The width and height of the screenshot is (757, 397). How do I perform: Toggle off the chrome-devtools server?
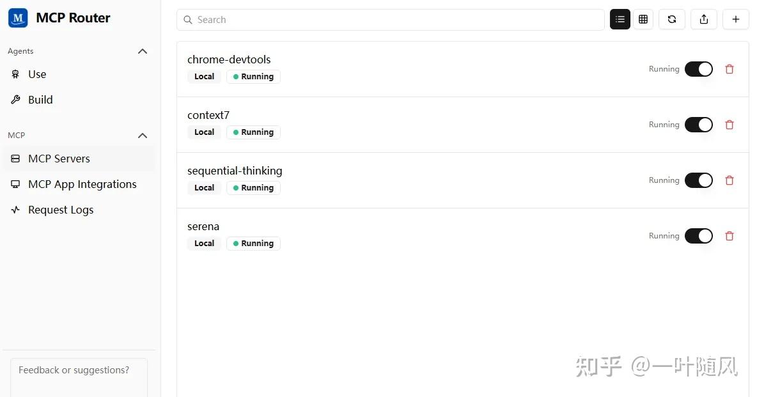(698, 69)
